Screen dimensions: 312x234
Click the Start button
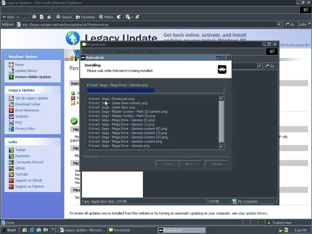[9, 230]
